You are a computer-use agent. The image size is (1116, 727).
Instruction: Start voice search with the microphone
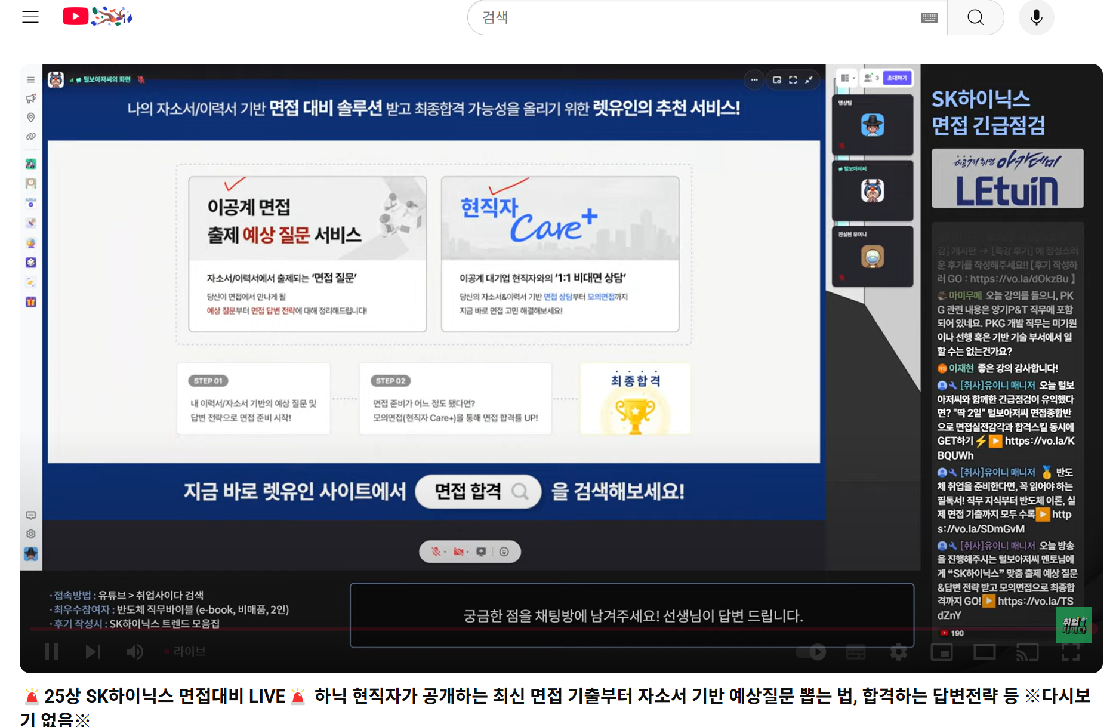1036,17
